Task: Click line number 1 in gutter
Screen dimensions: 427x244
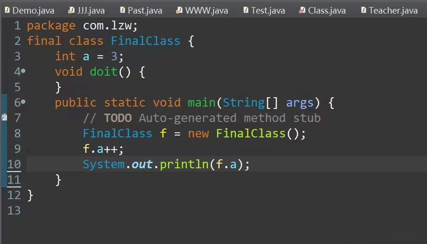Action: [17, 26]
